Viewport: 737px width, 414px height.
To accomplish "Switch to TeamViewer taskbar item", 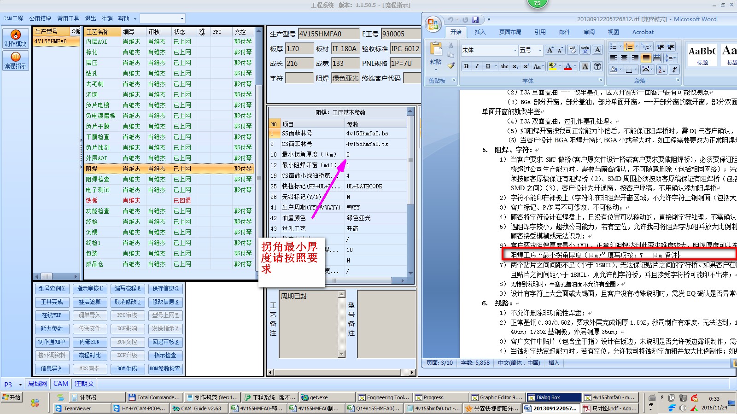I will pos(82,408).
